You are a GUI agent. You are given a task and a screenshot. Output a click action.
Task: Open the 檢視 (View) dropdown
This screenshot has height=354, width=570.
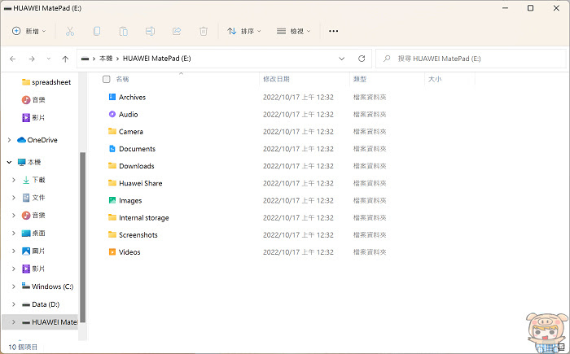click(293, 31)
